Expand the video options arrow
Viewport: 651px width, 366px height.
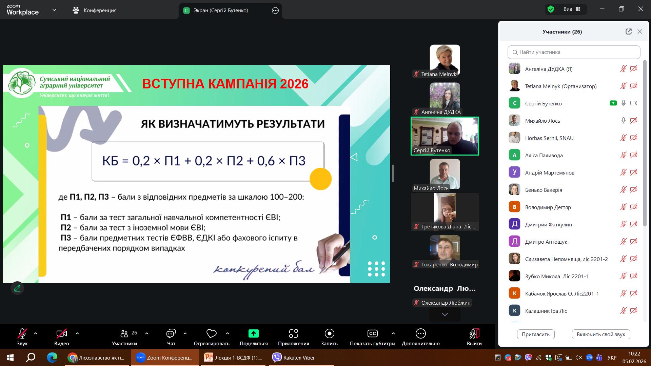77,333
